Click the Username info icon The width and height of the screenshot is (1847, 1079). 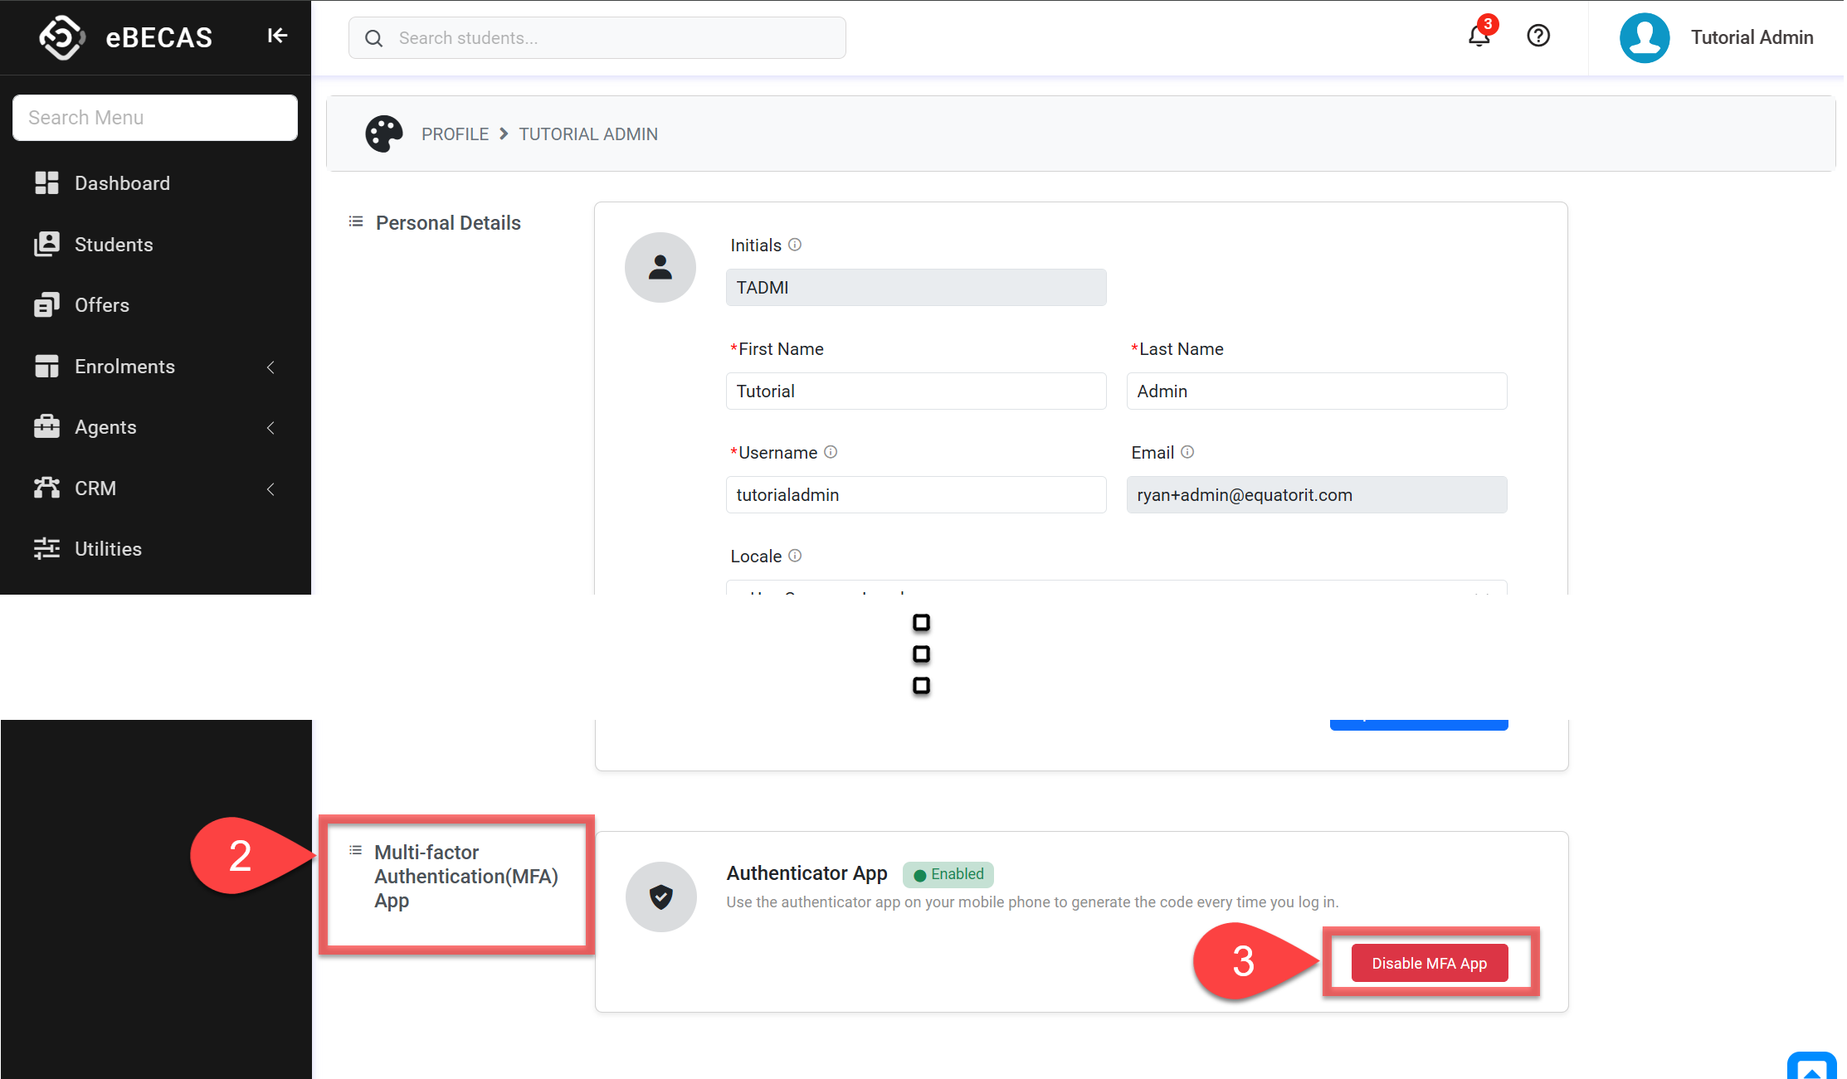point(831,452)
